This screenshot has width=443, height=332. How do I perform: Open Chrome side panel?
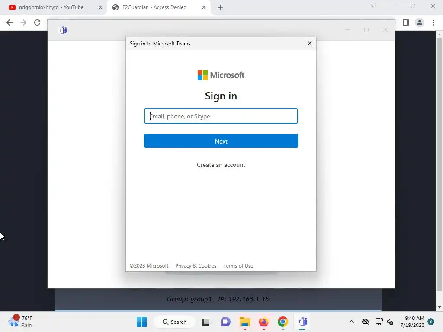[x=406, y=22]
